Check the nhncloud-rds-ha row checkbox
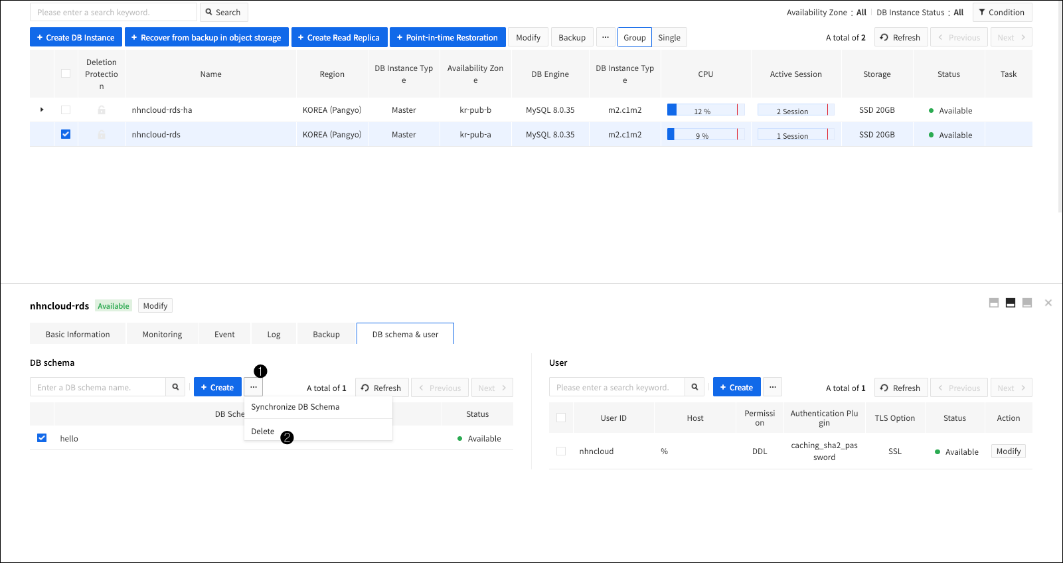The width and height of the screenshot is (1063, 563). tap(66, 110)
